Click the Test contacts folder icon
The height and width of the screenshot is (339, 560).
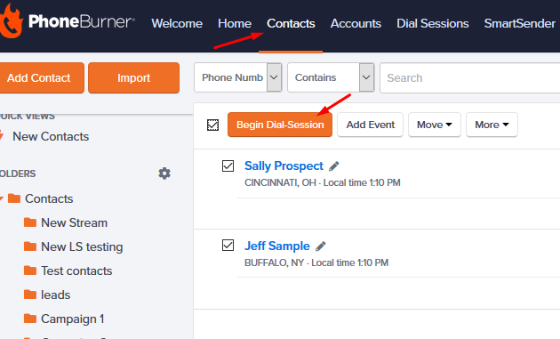click(30, 270)
